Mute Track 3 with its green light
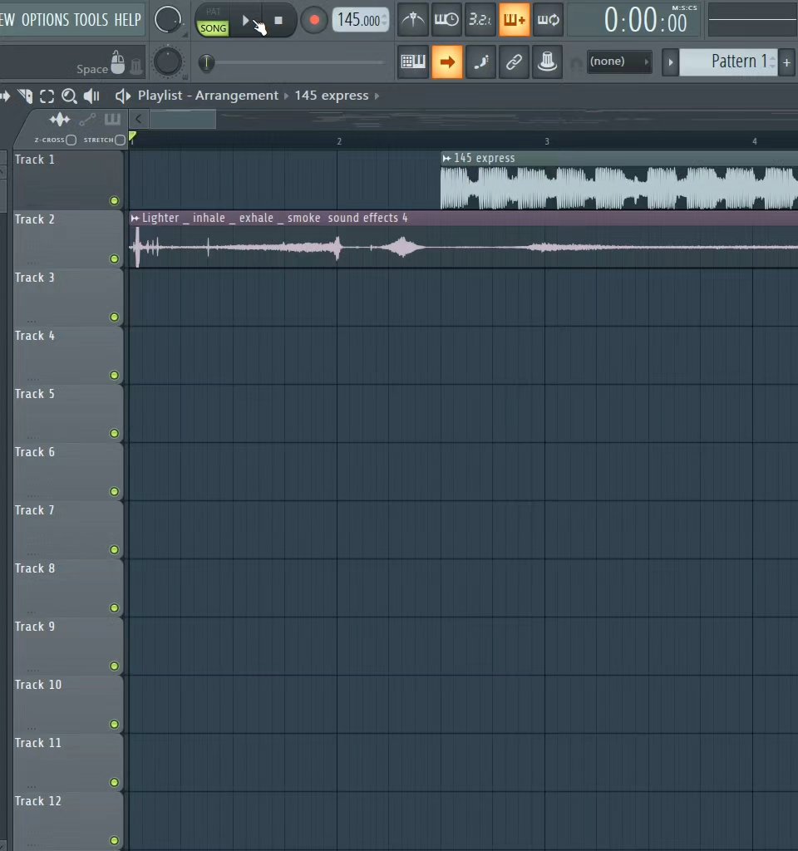This screenshot has width=798, height=851. 114,317
